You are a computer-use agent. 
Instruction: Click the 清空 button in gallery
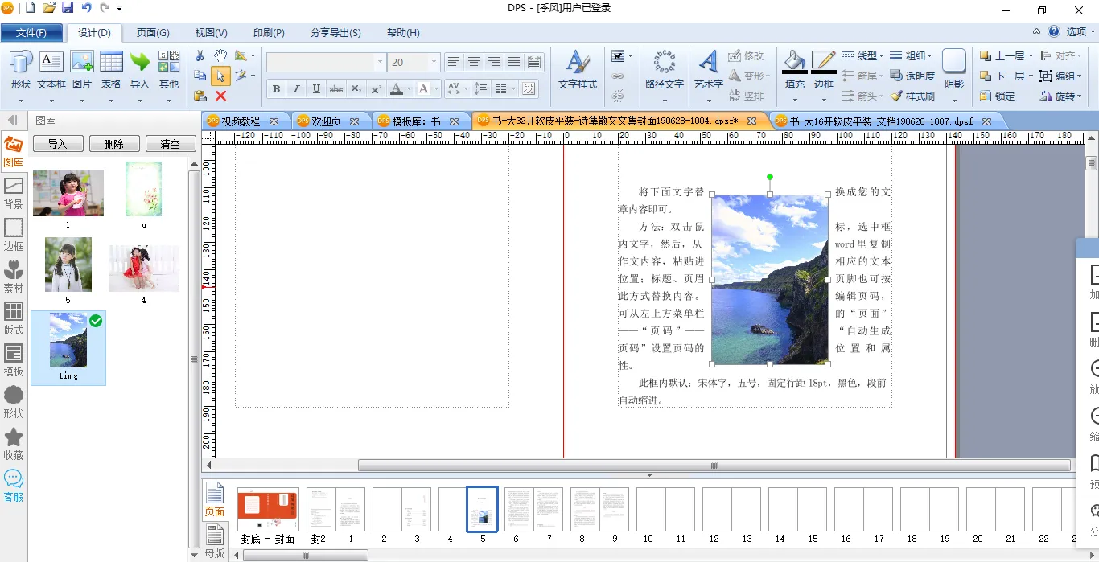coord(171,145)
